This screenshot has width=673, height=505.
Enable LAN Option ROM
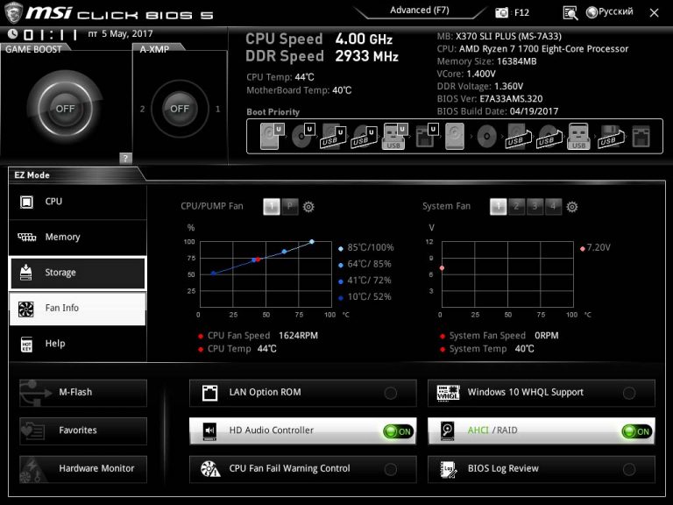(x=302, y=393)
